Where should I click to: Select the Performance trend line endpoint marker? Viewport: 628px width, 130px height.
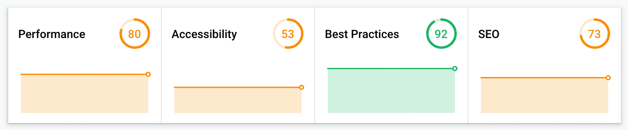coord(148,74)
